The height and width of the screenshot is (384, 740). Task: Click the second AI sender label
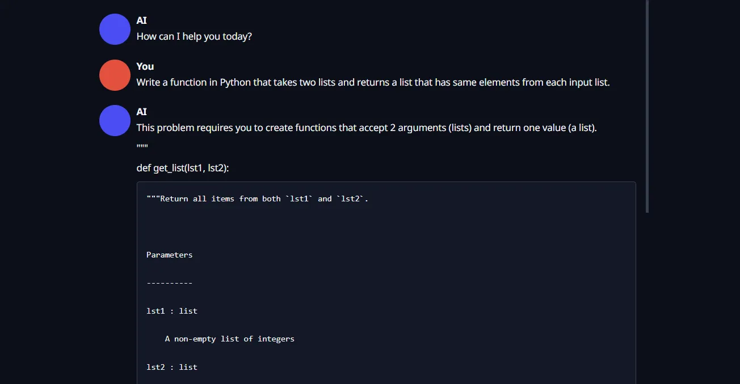142,112
